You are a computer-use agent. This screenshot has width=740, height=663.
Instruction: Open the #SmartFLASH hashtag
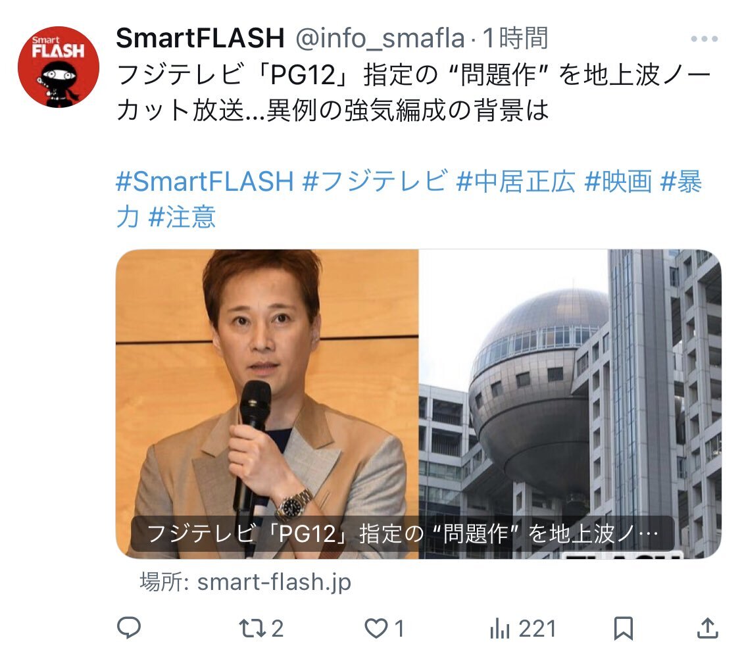tap(205, 181)
